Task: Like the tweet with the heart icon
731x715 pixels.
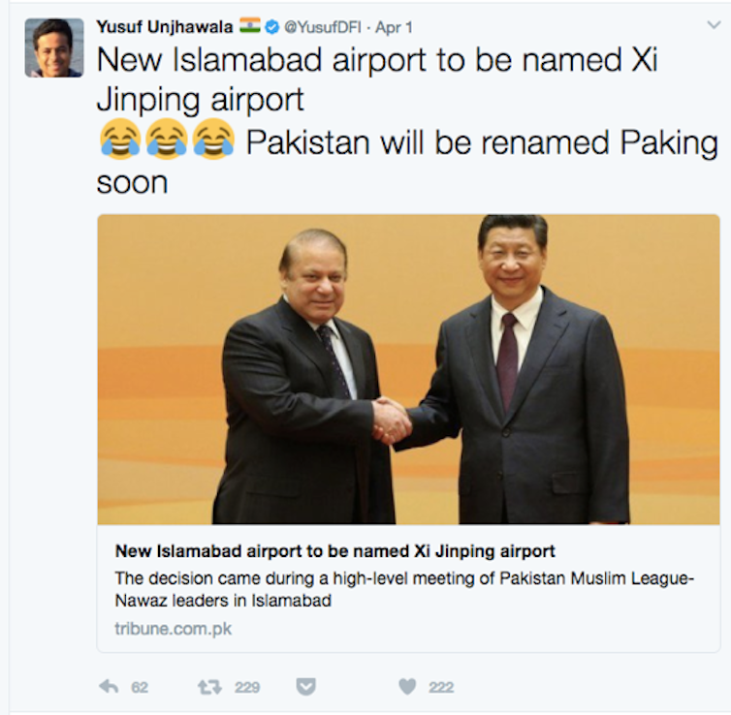Action: coord(407,686)
